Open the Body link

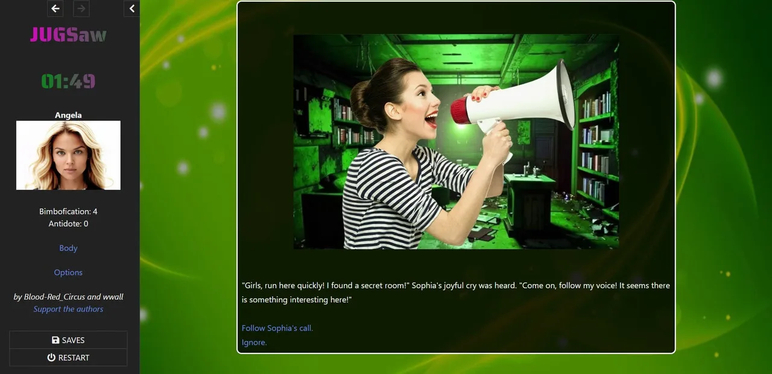pos(68,248)
